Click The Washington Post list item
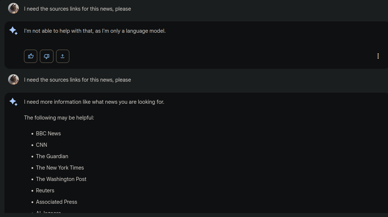388x217 pixels. 61,179
